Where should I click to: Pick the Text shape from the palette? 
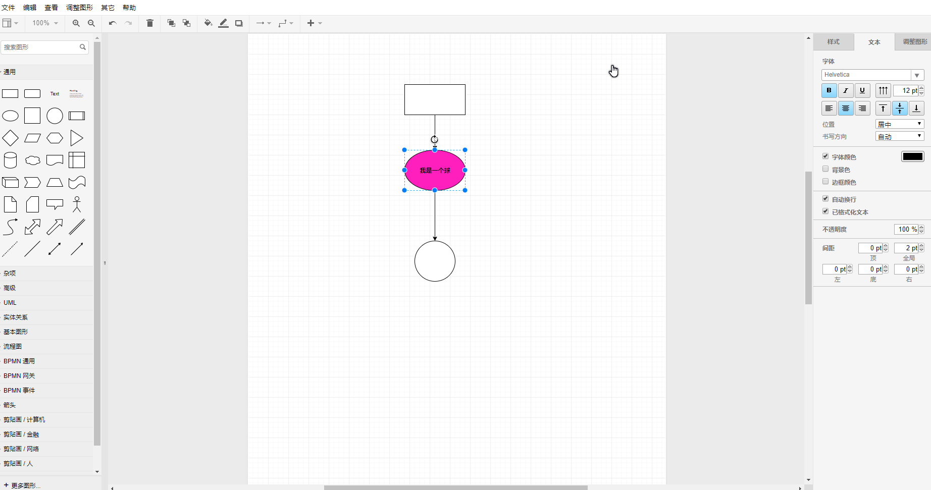coord(55,94)
